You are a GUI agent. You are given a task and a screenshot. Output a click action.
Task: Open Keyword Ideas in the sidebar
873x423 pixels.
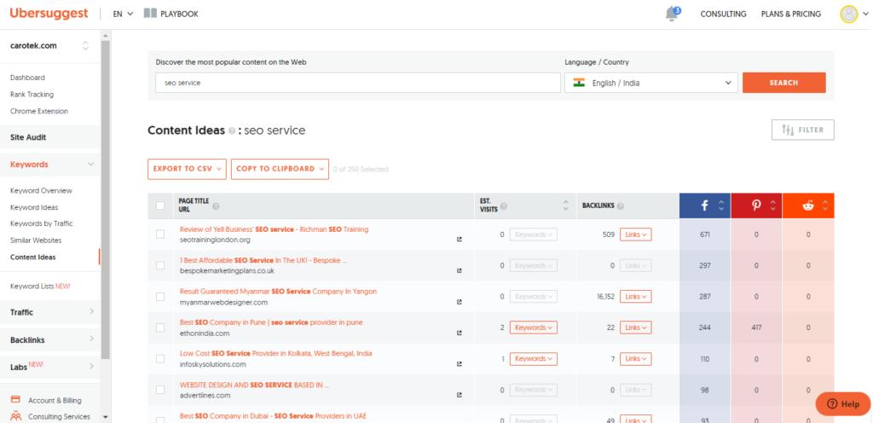pos(35,207)
